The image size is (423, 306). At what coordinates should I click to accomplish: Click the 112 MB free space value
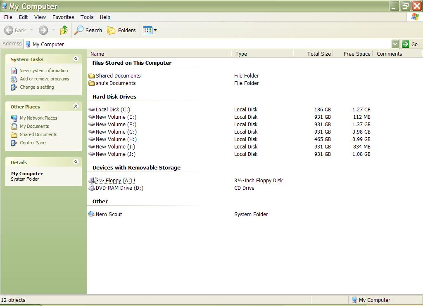361,117
